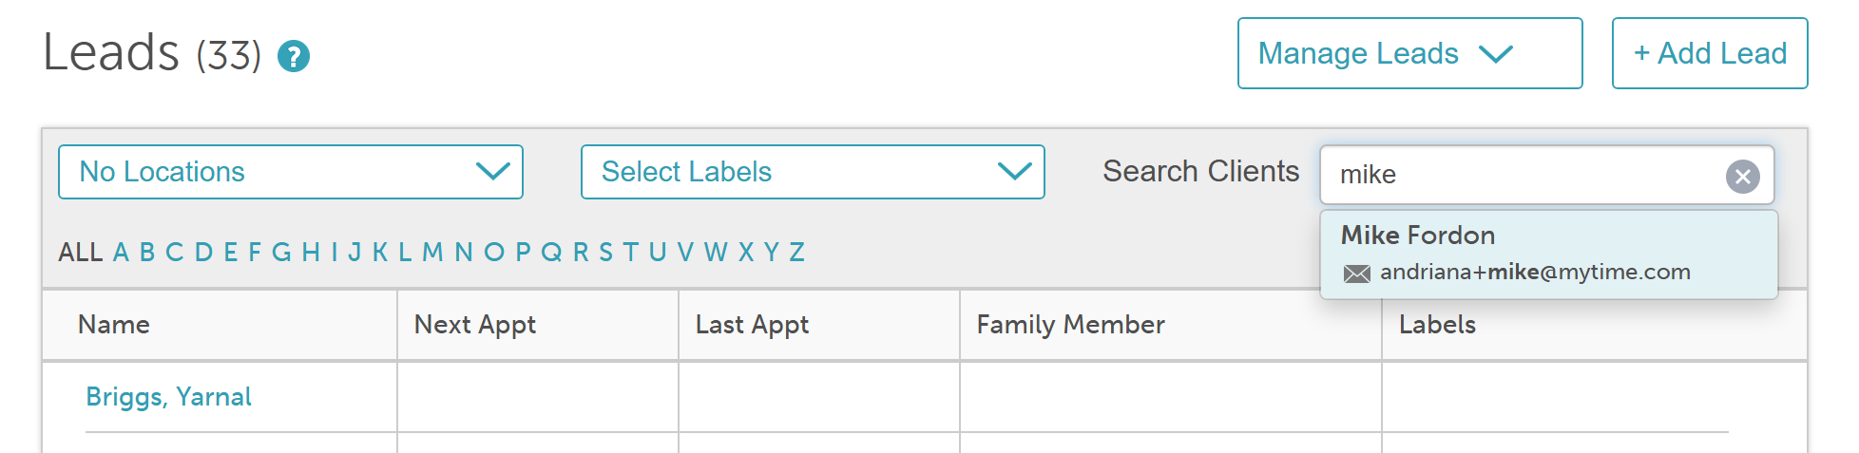Image resolution: width=1859 pixels, height=453 pixels.
Task: Clear the search clients field
Action: pos(1742,177)
